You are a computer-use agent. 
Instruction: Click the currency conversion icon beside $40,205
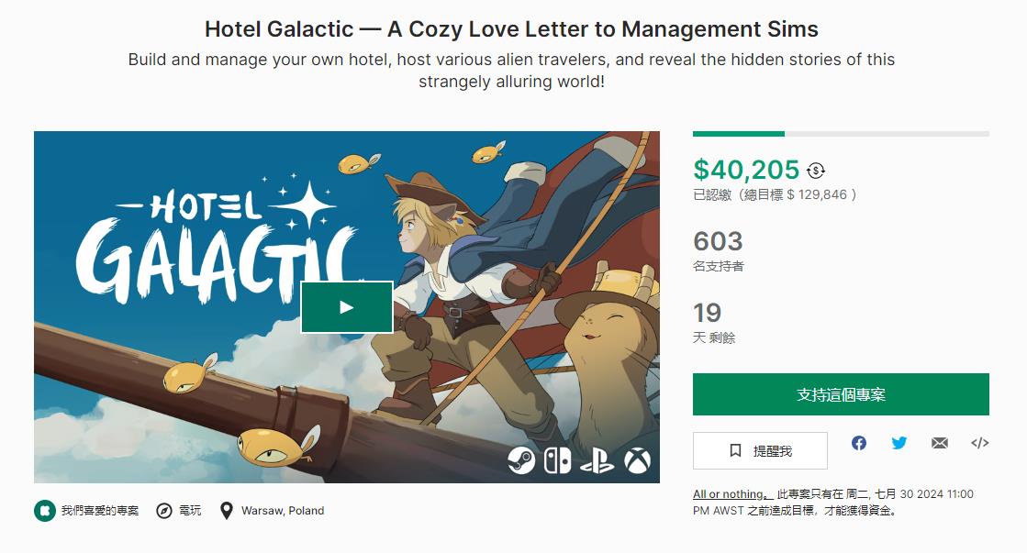(815, 171)
